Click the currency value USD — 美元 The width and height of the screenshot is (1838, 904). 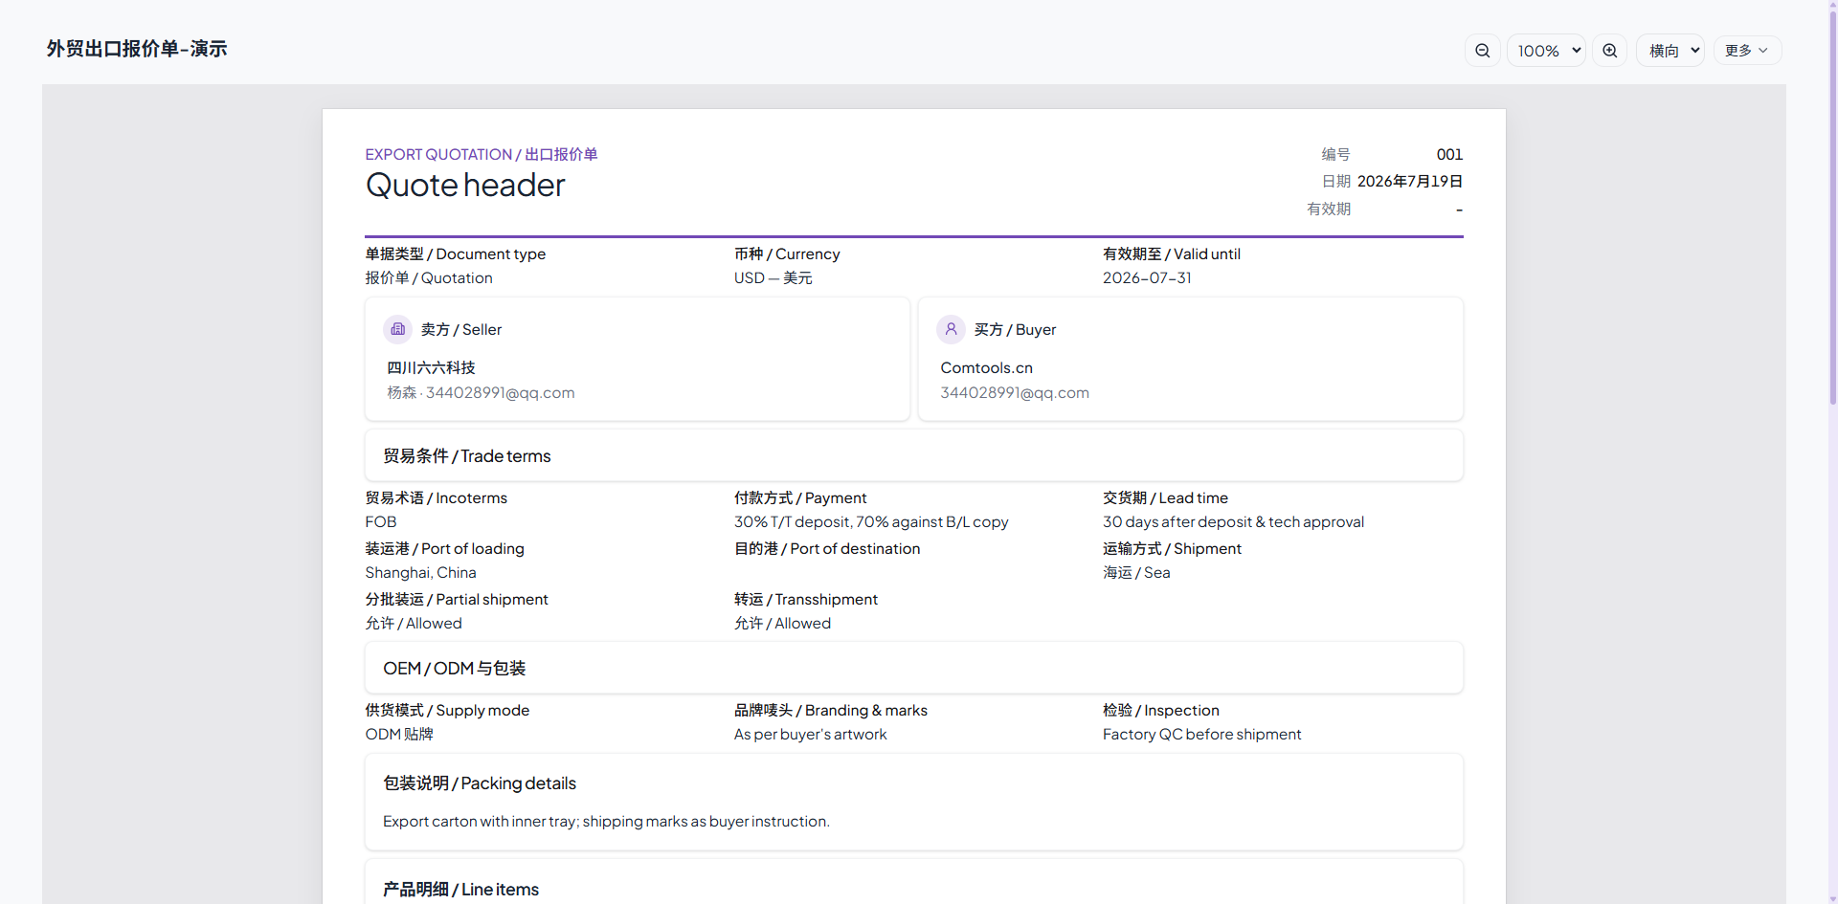tap(773, 277)
